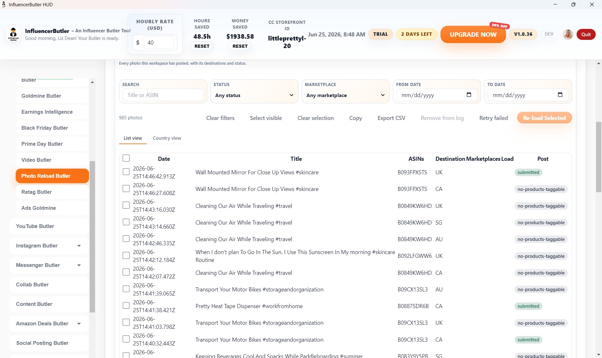The image size is (602, 358).
Task: Open the Any marketplace dropdown
Action: click(346, 95)
